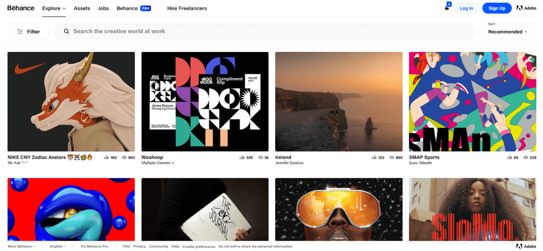Screen dimensions: 543x251
Task: Open the blue lips on red thumbnail
Action: click(x=71, y=210)
